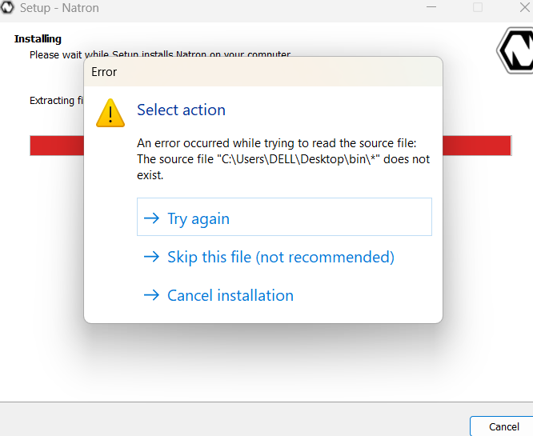This screenshot has height=436, width=533.
Task: Click the Cancel button in Setup window
Action: pyautogui.click(x=503, y=426)
